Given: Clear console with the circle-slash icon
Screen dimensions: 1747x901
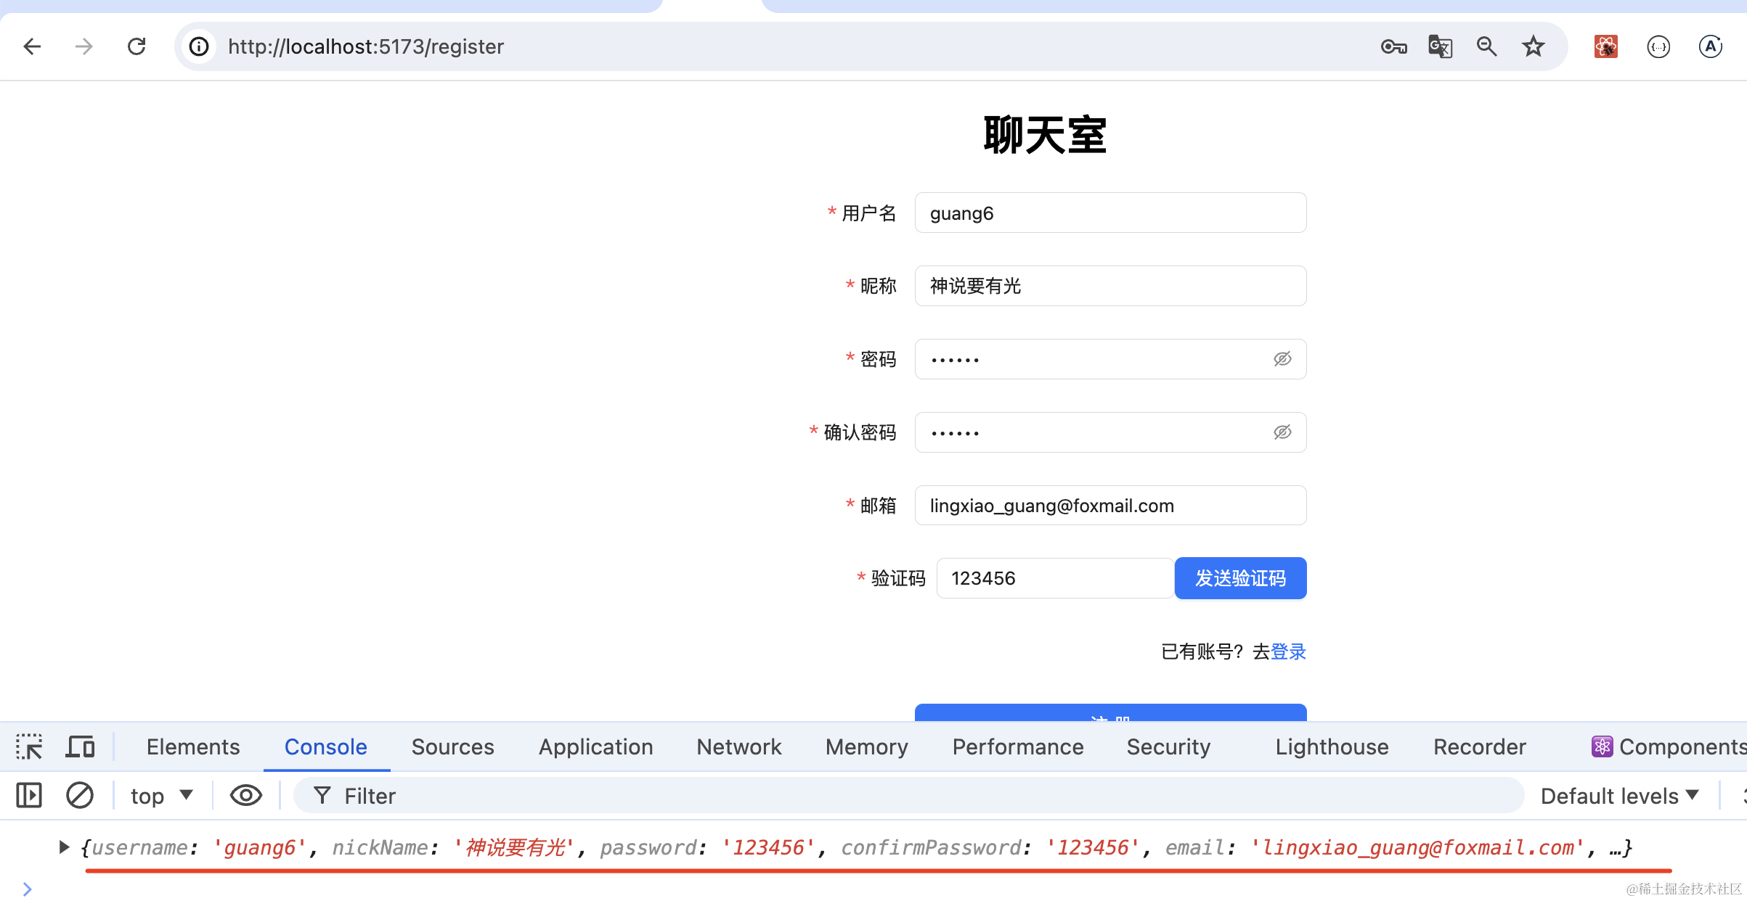Looking at the screenshot, I should [x=80, y=796].
